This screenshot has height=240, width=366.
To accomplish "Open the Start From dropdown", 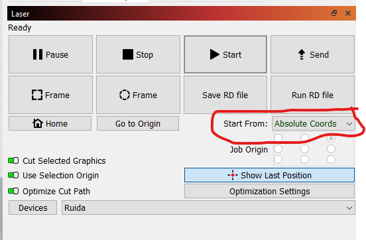I will [313, 123].
